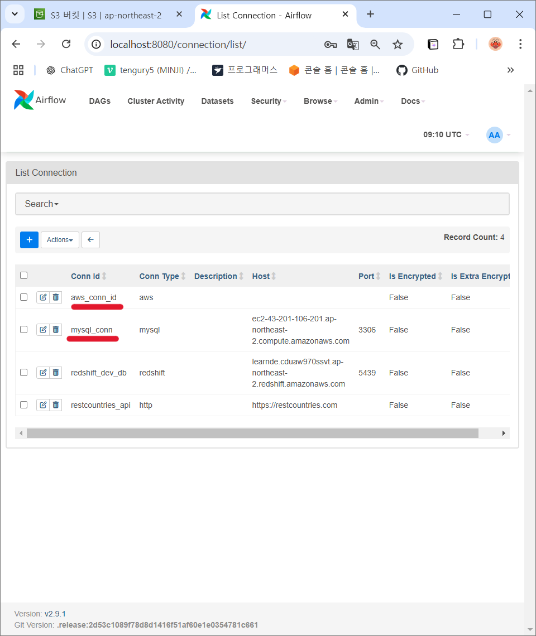Select the checkbox for redshift_dev_db row
The height and width of the screenshot is (636, 536).
click(23, 372)
